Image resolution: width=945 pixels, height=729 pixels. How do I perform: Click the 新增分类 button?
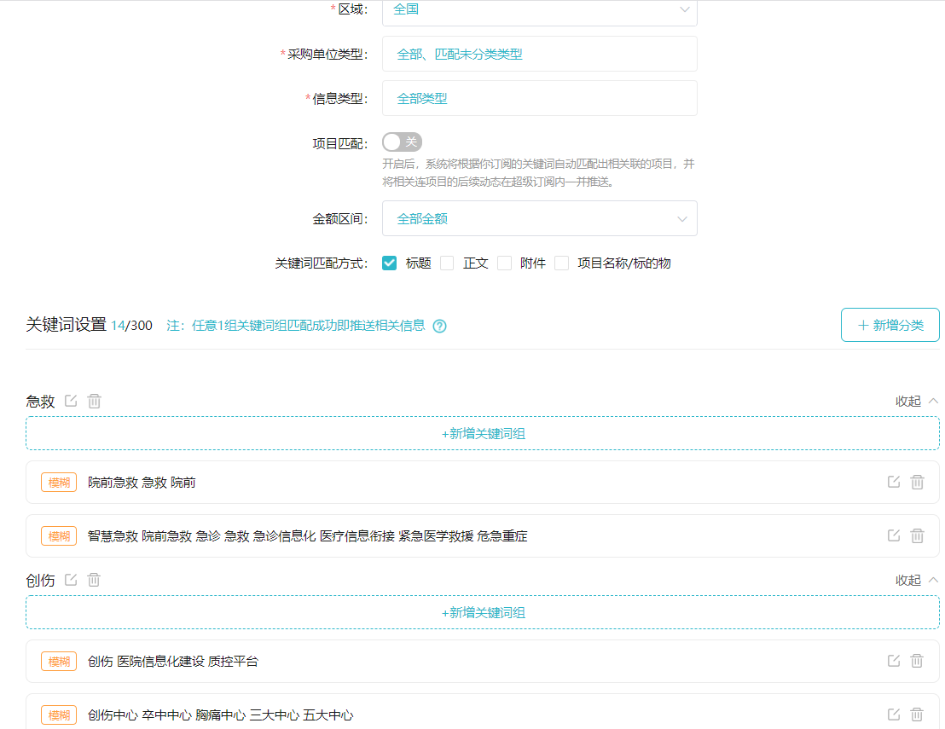coord(890,325)
